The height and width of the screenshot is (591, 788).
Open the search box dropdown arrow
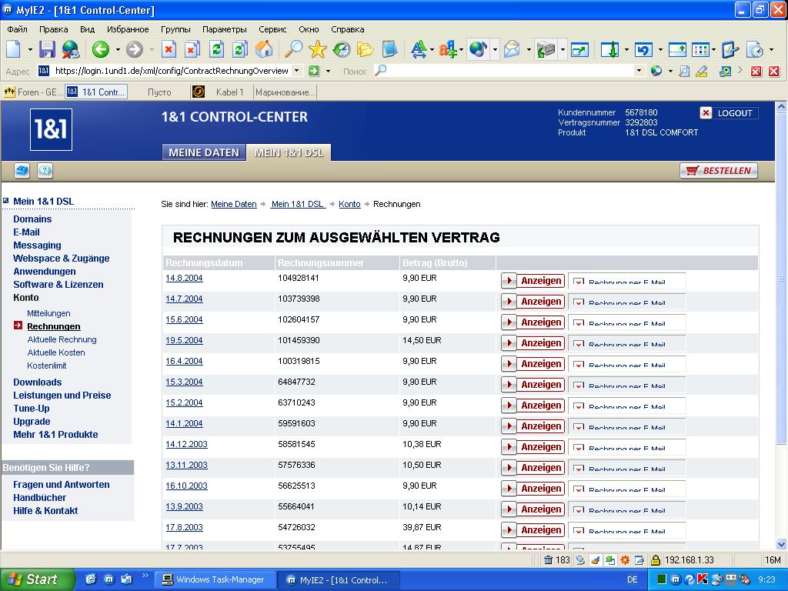click(639, 71)
